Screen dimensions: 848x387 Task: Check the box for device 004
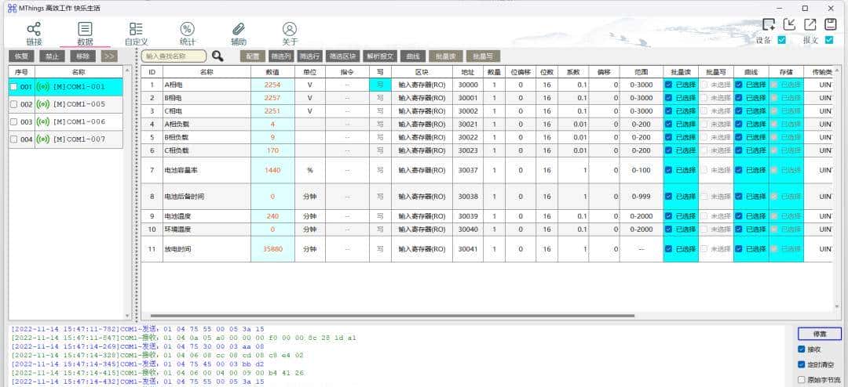(x=14, y=139)
